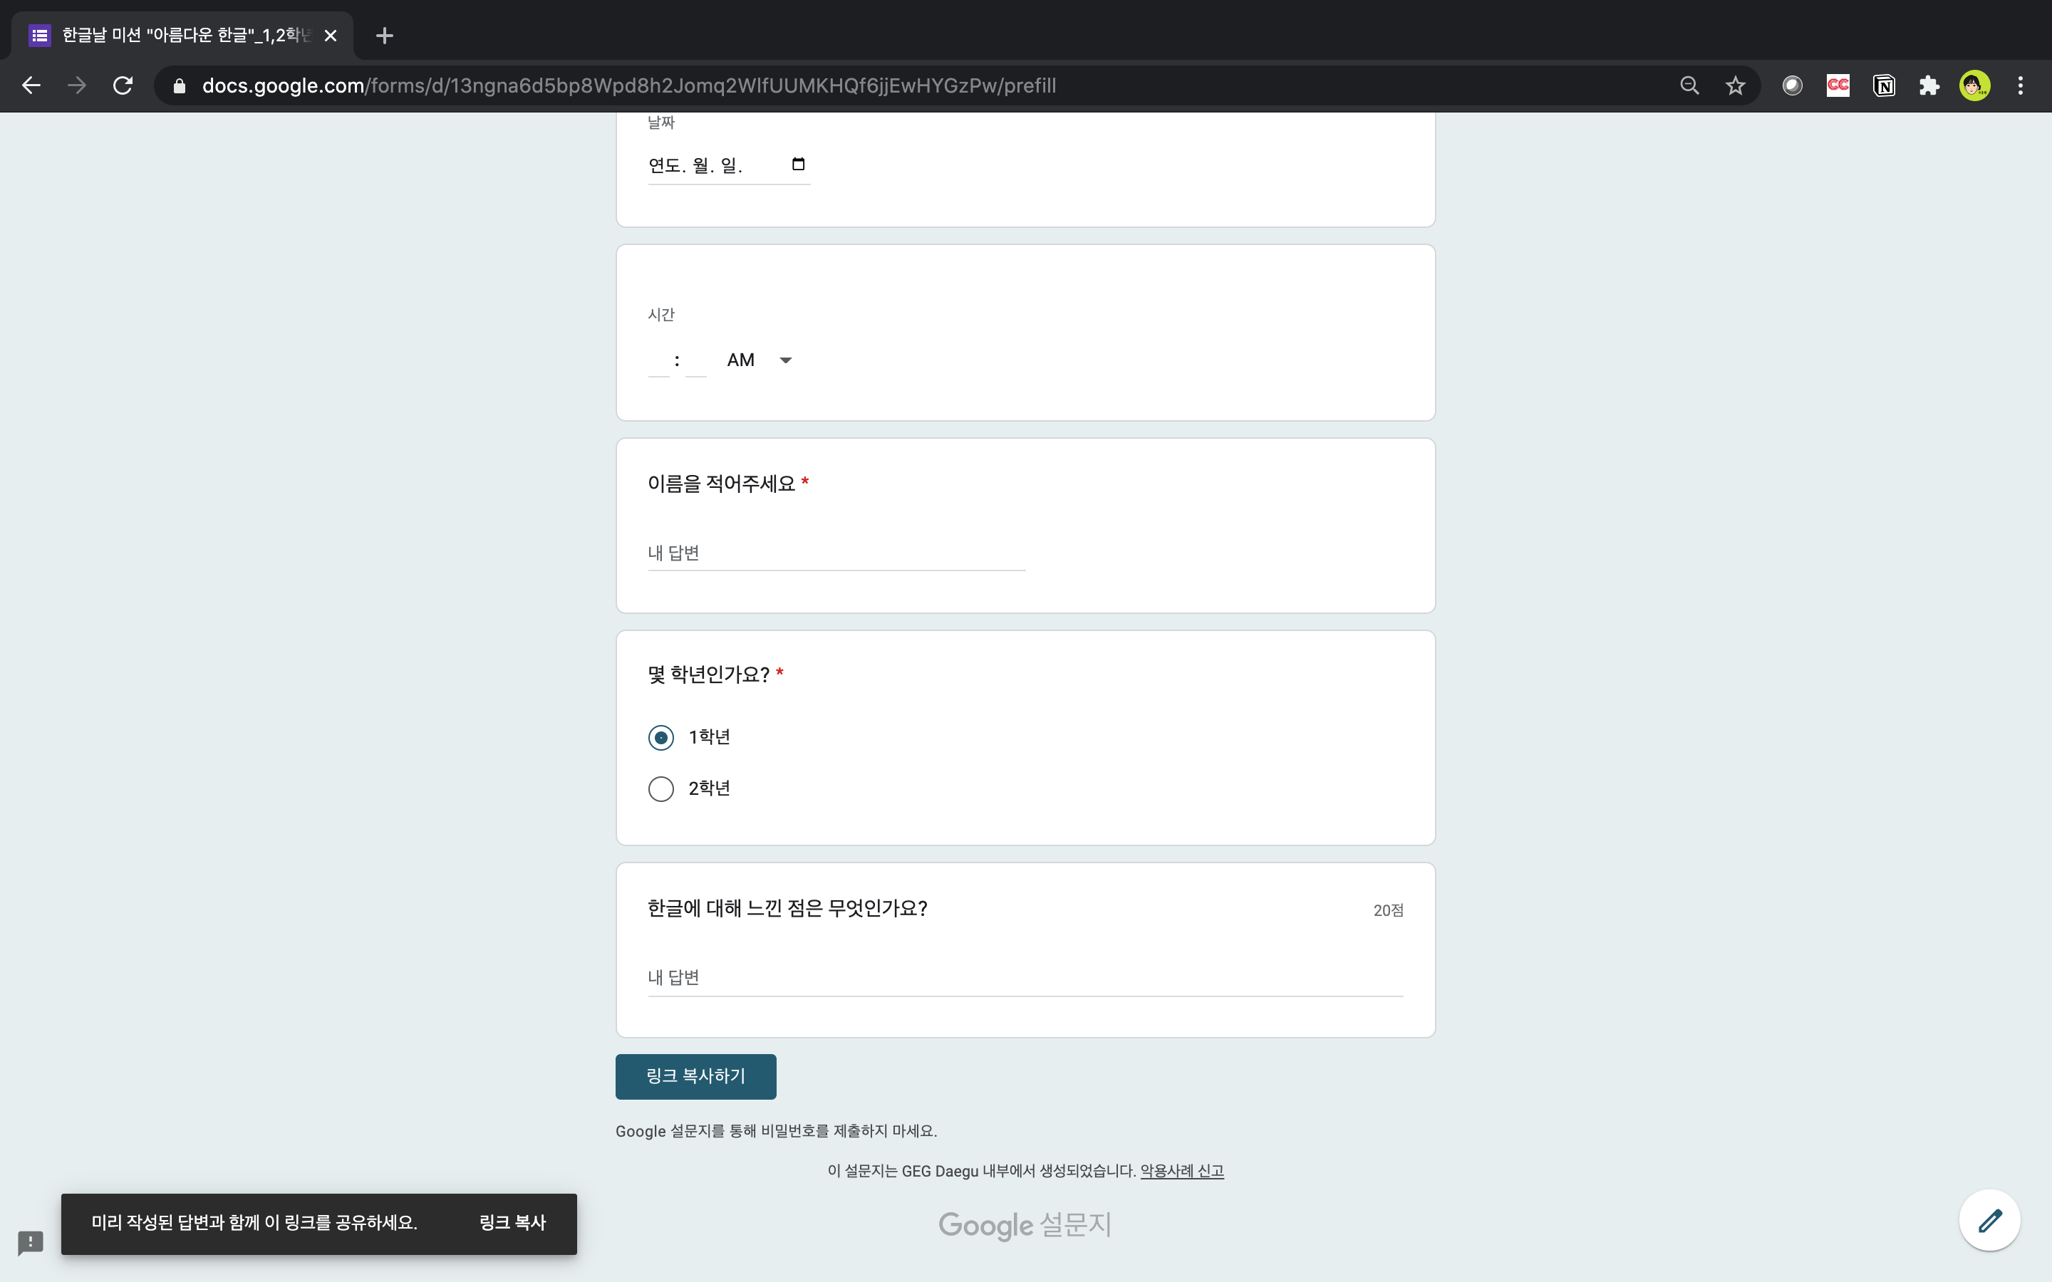The width and height of the screenshot is (2052, 1282).
Task: Switch to the 한글날 미션 tab
Action: (x=182, y=36)
